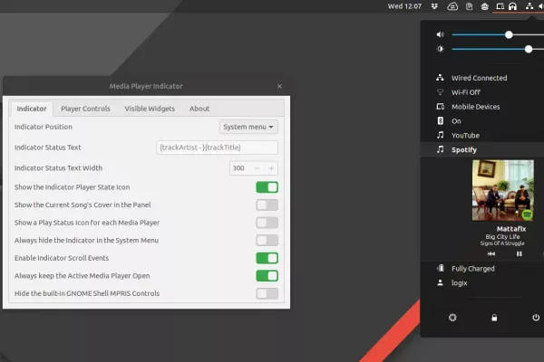Image resolution: width=544 pixels, height=362 pixels.
Task: Skip to previous track in Spotify
Action: tap(491, 254)
